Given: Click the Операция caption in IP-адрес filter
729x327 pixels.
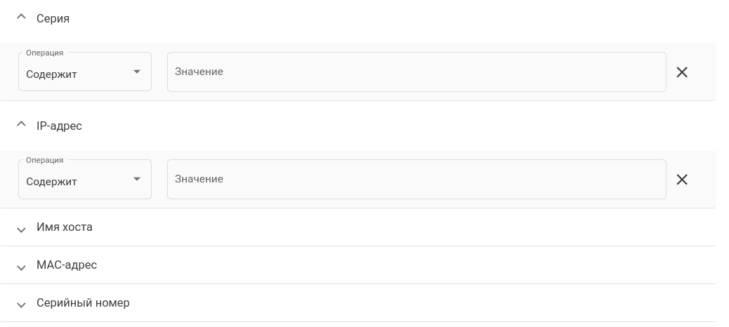Looking at the screenshot, I should coord(44,160).
